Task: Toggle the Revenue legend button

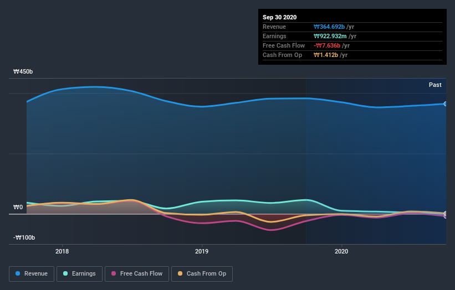Action: 32,274
